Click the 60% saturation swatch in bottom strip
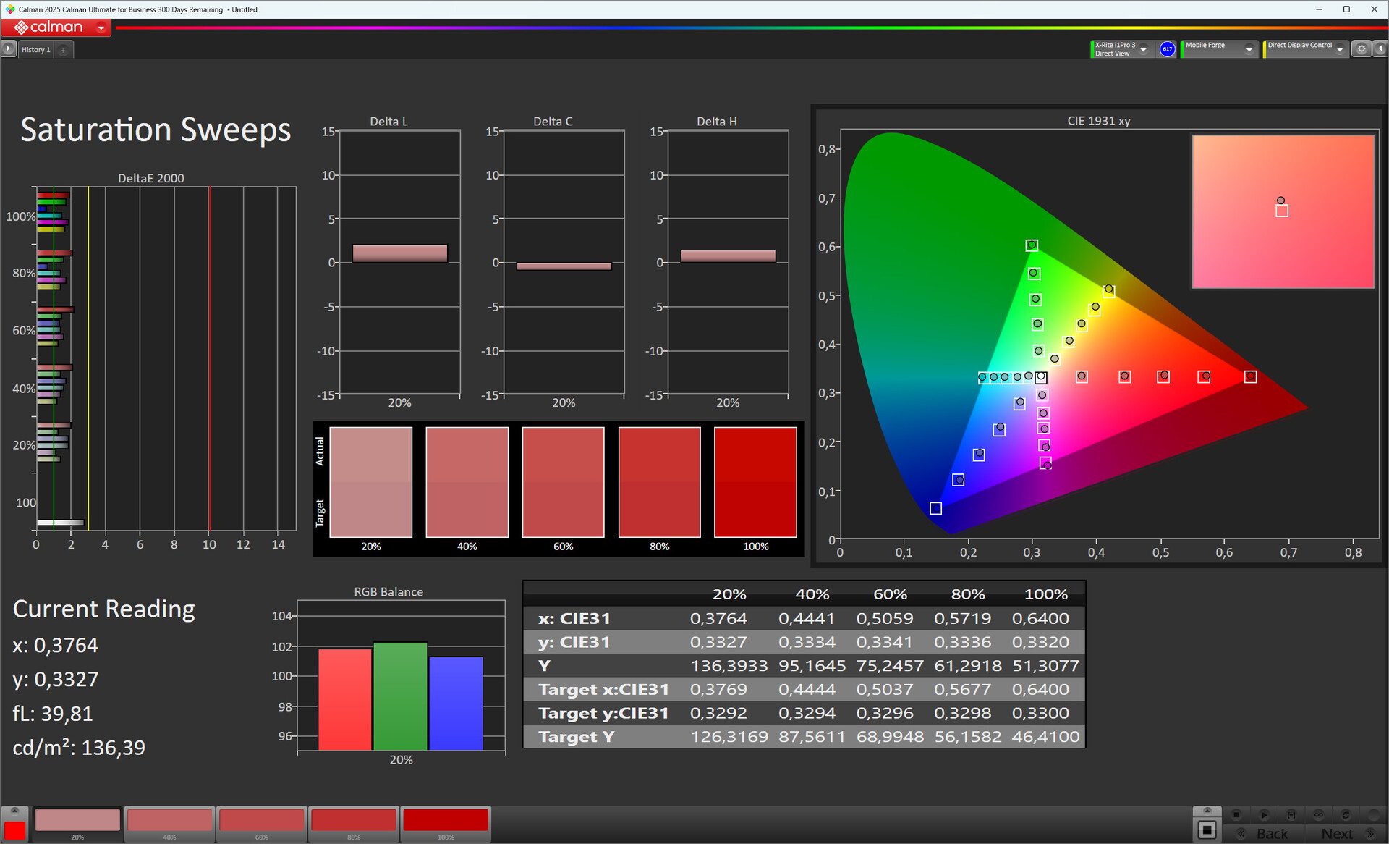The width and height of the screenshot is (1389, 844). click(x=261, y=822)
